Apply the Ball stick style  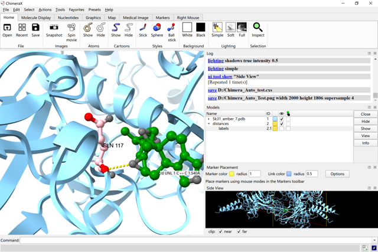click(x=172, y=32)
